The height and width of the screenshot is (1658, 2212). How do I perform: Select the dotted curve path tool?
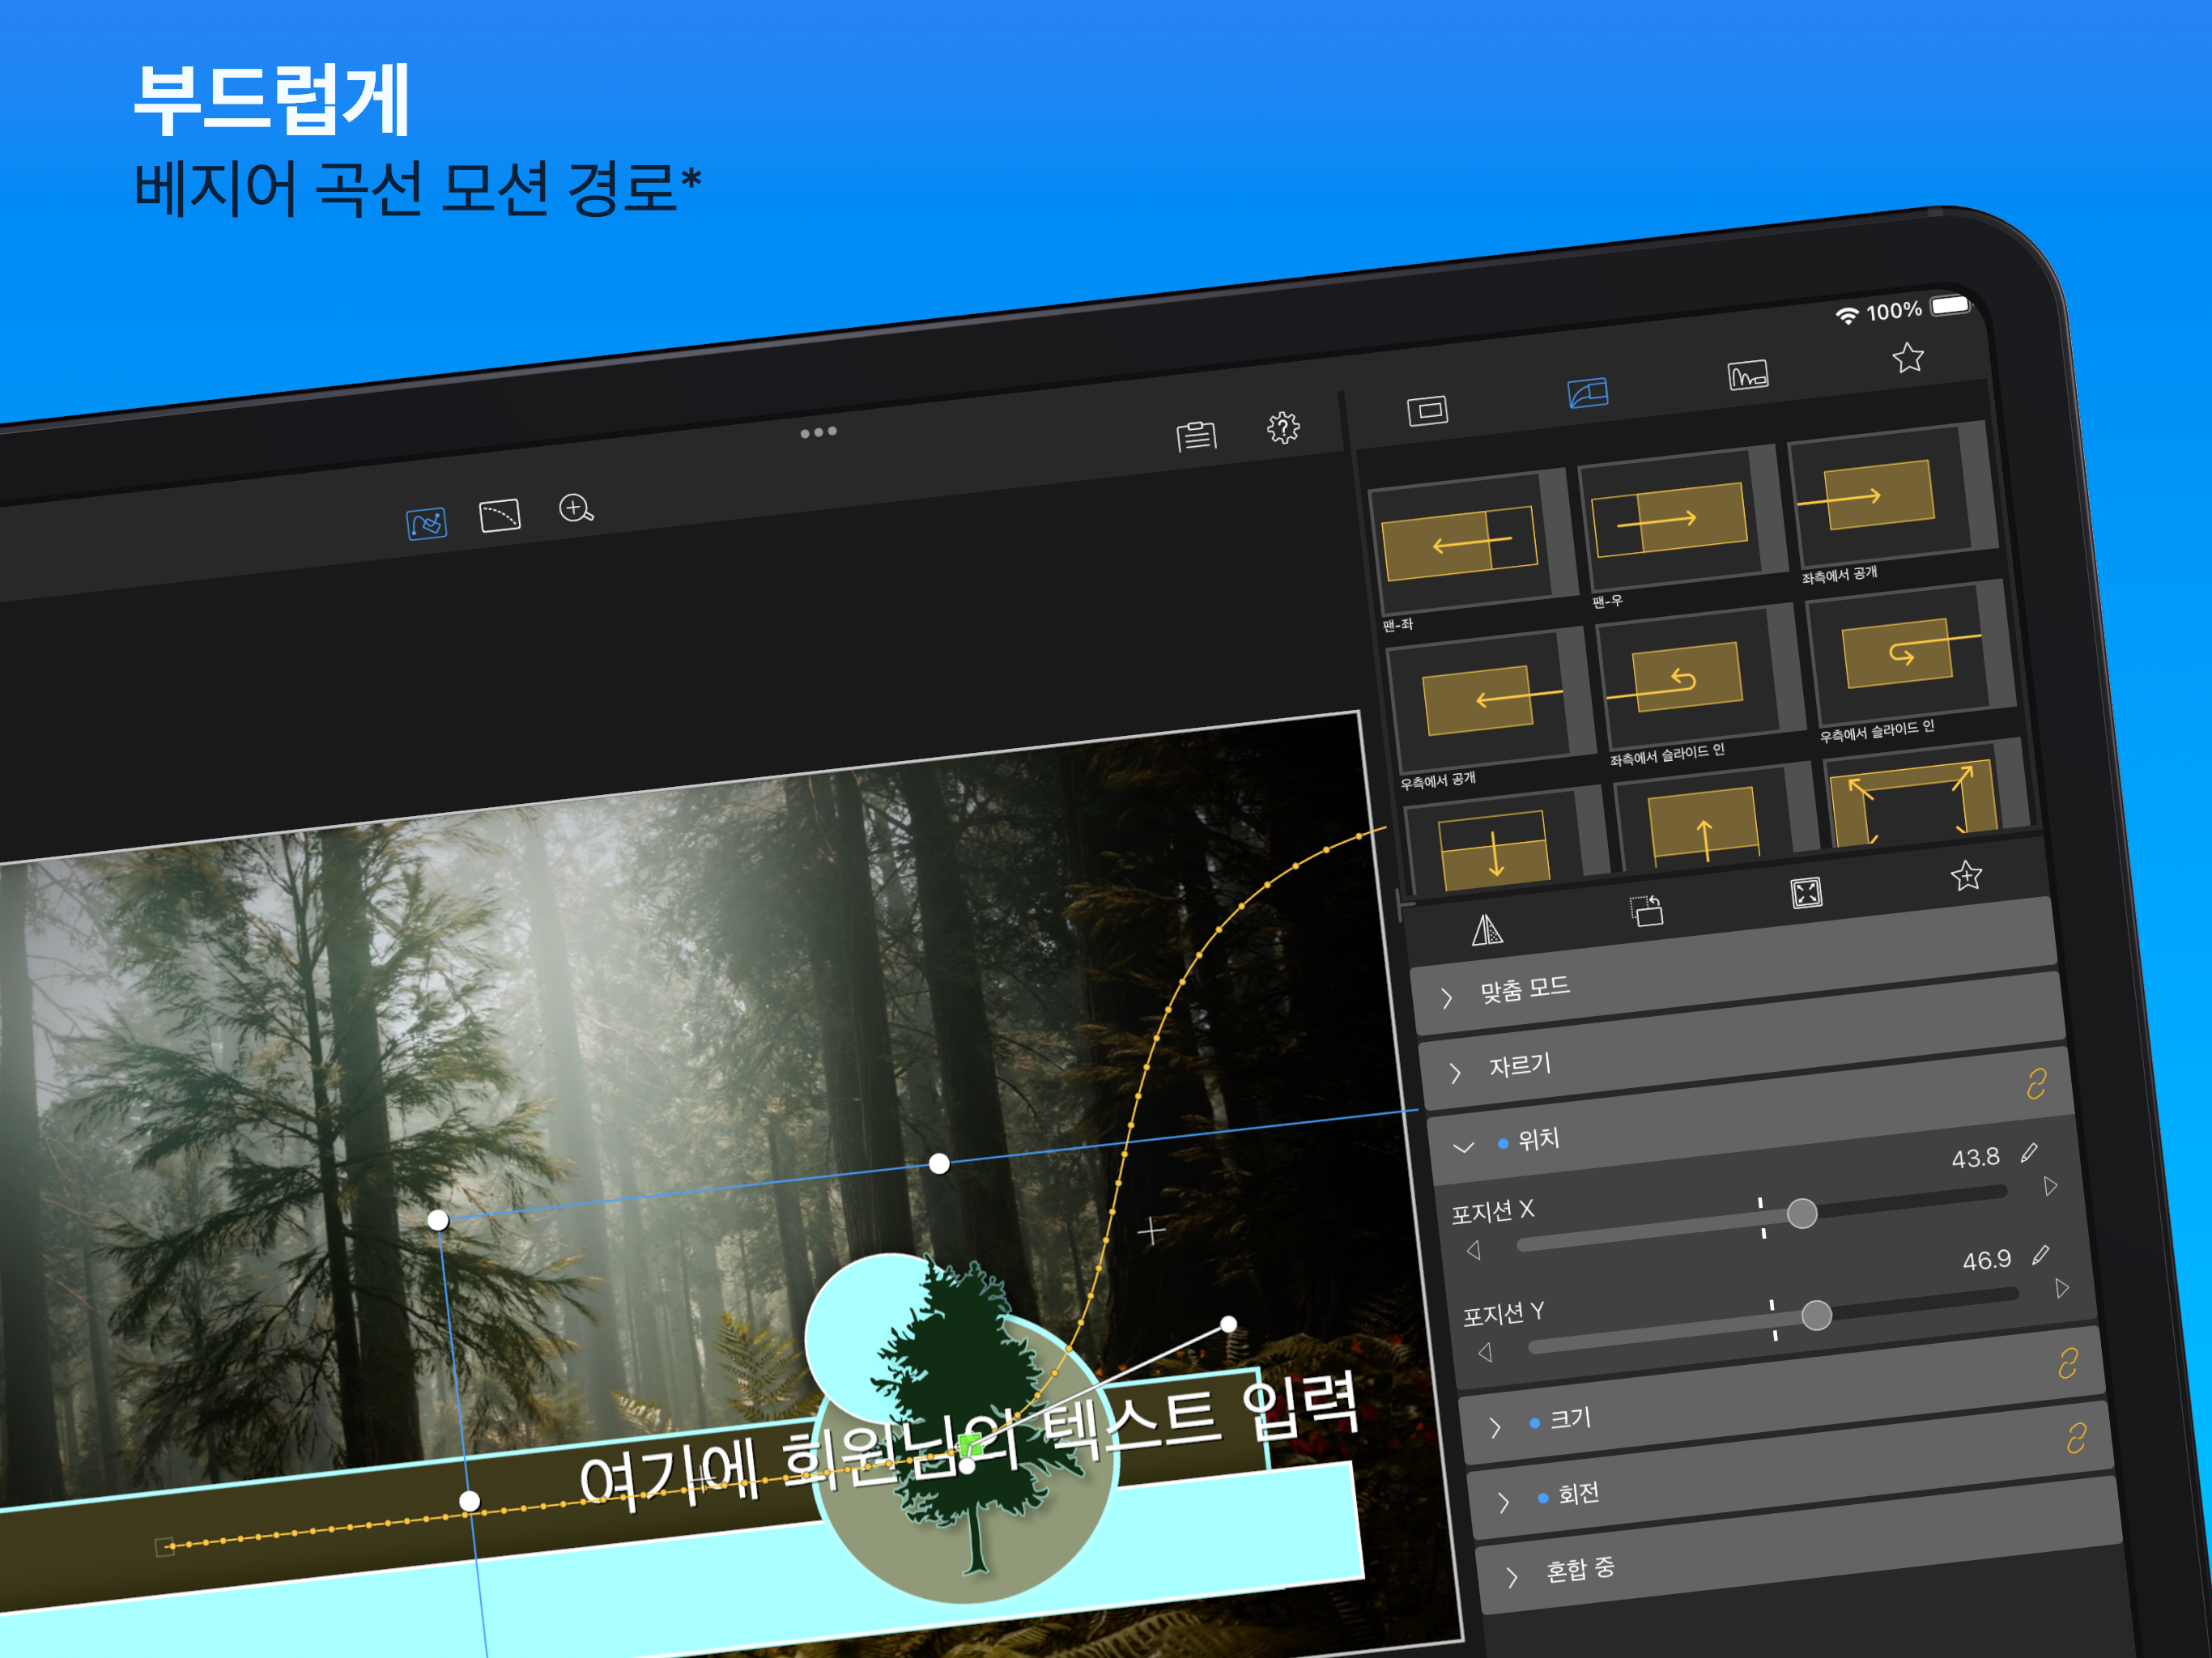click(500, 515)
